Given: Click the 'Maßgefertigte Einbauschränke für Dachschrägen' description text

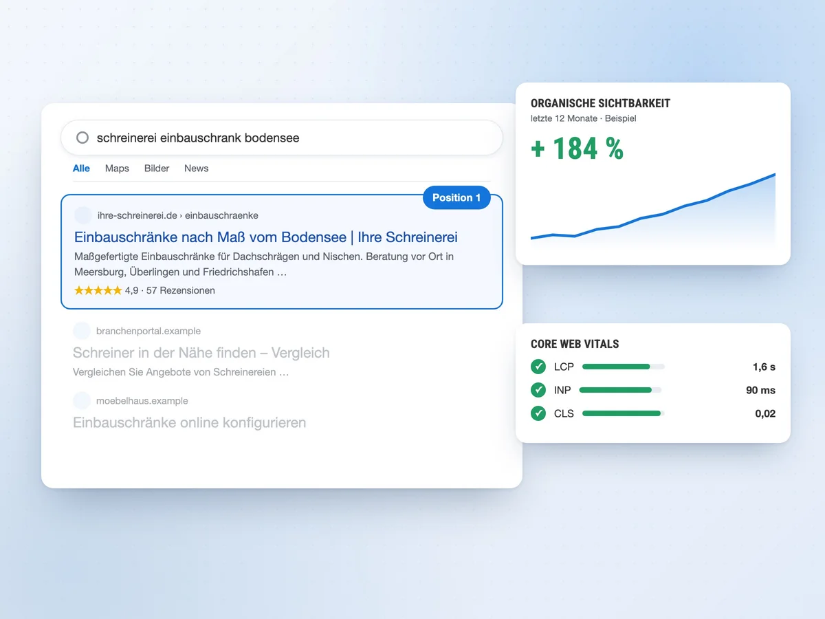Looking at the screenshot, I should click(x=264, y=264).
